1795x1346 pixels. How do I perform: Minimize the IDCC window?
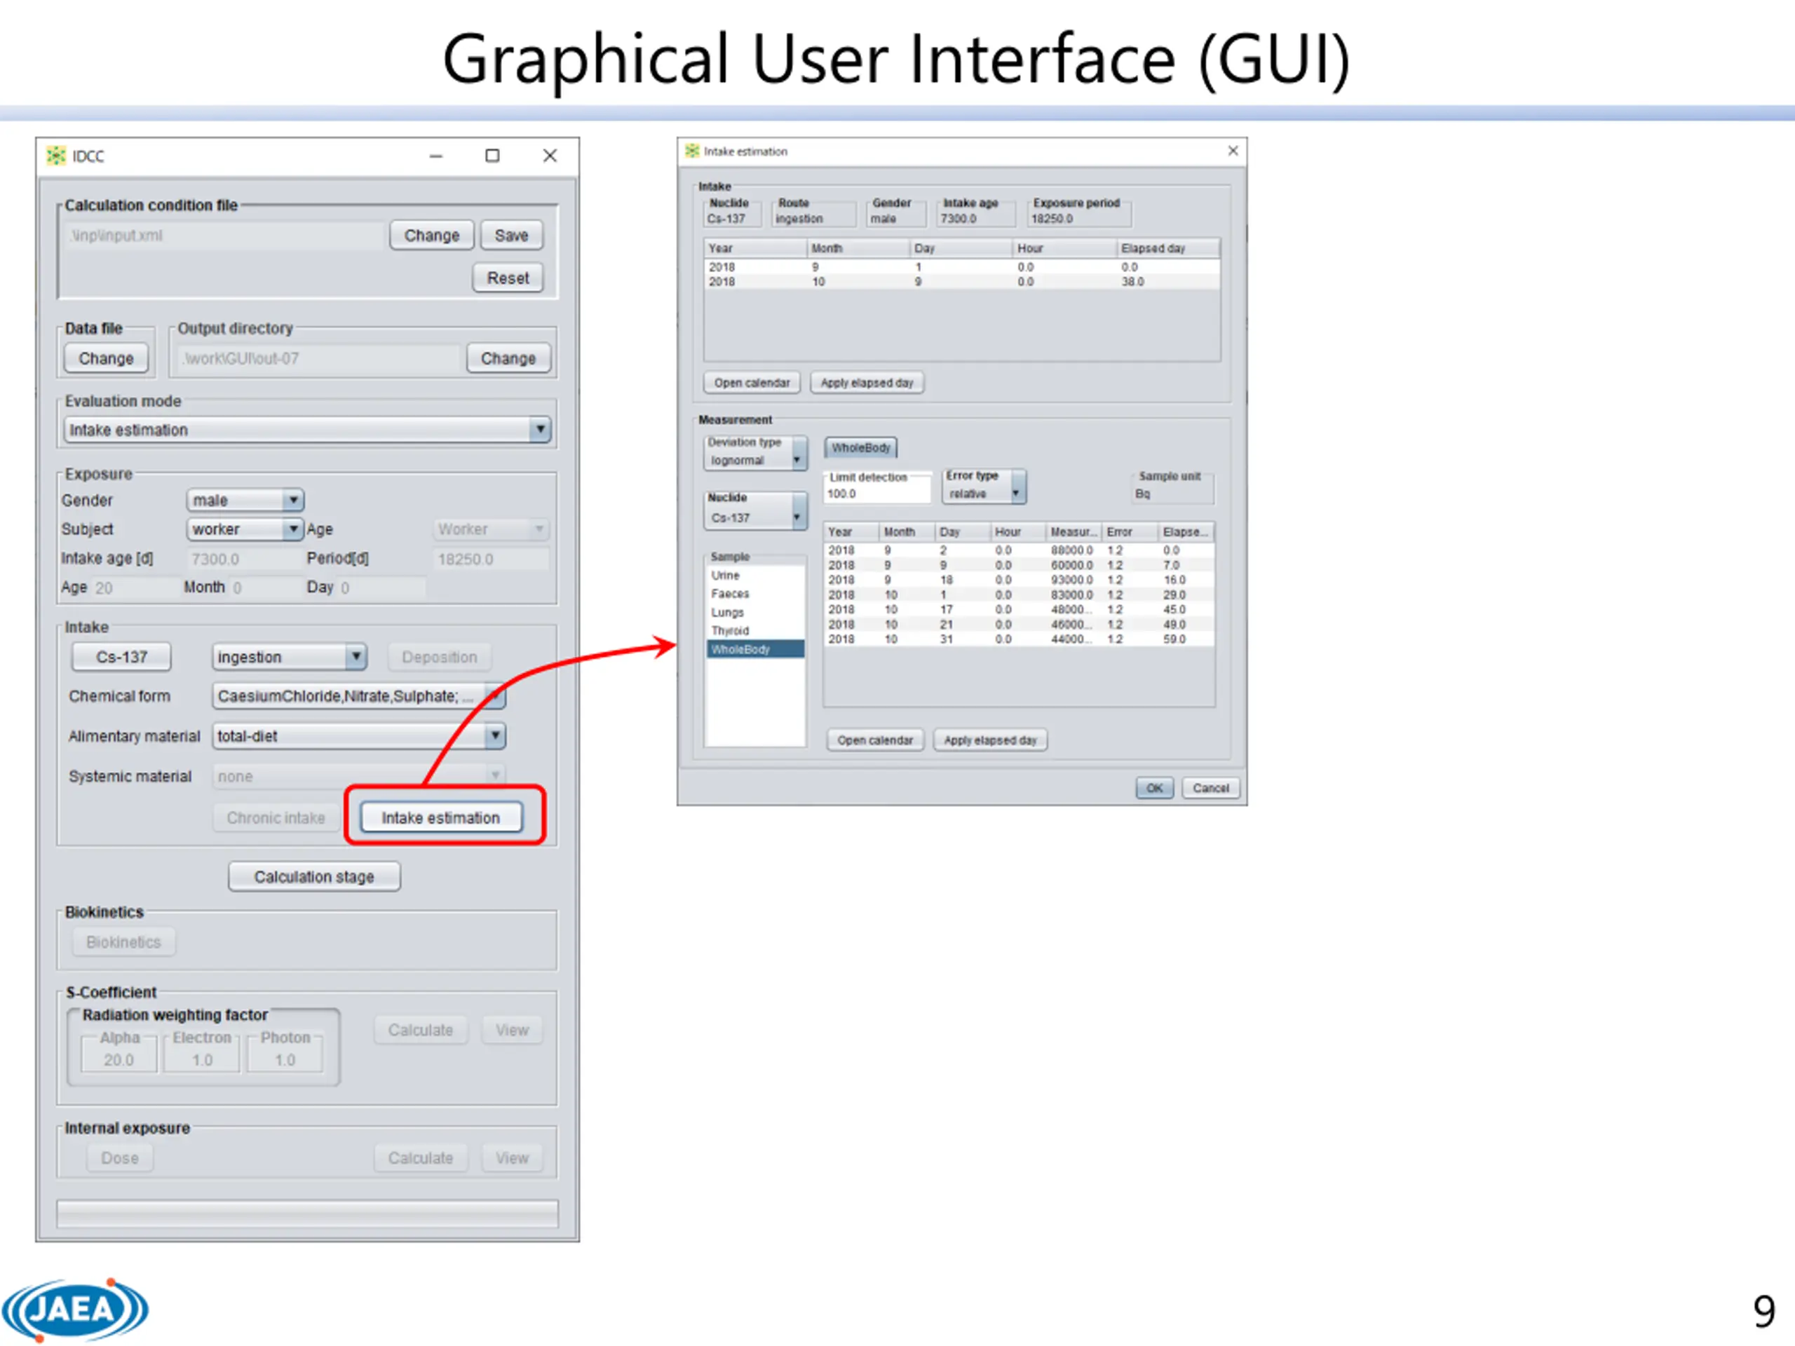pos(435,156)
